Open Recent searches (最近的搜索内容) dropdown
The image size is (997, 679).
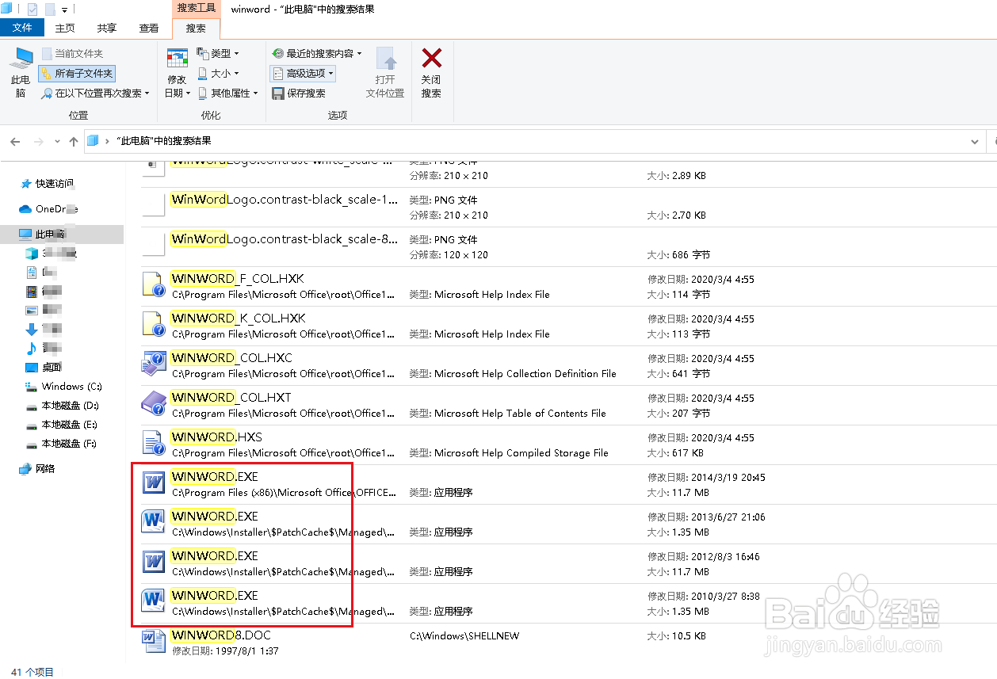(x=317, y=53)
